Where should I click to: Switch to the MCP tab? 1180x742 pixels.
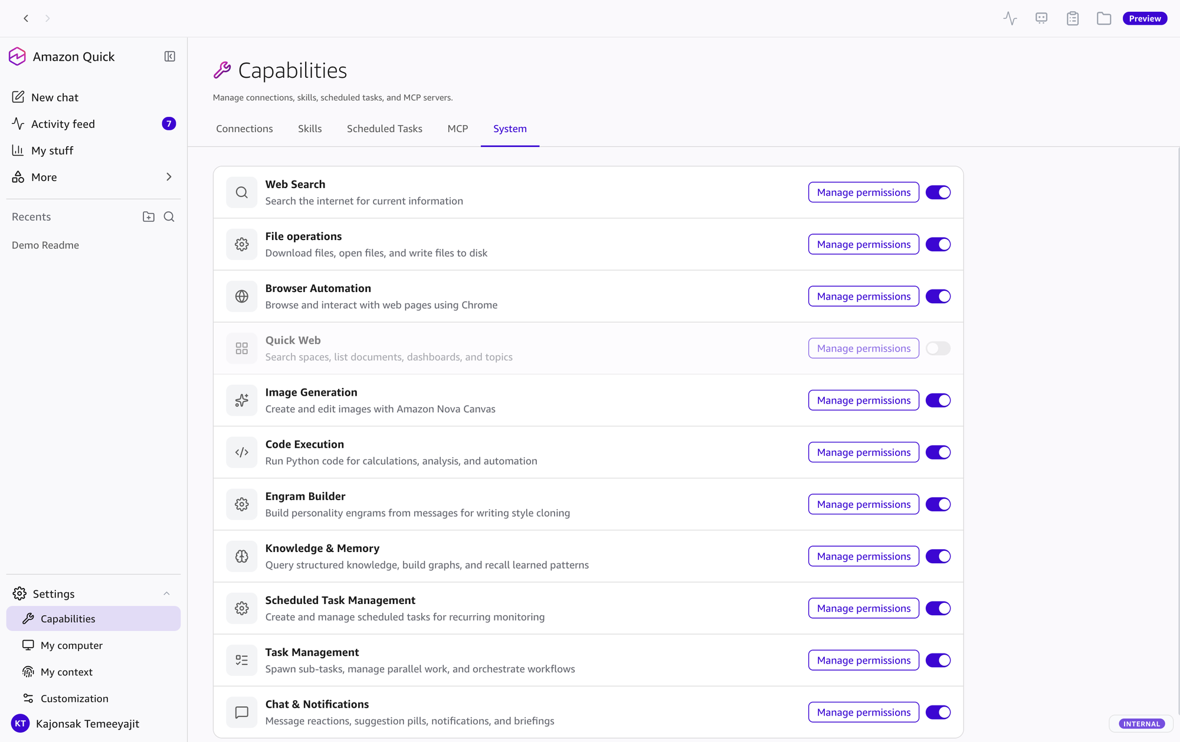click(458, 129)
